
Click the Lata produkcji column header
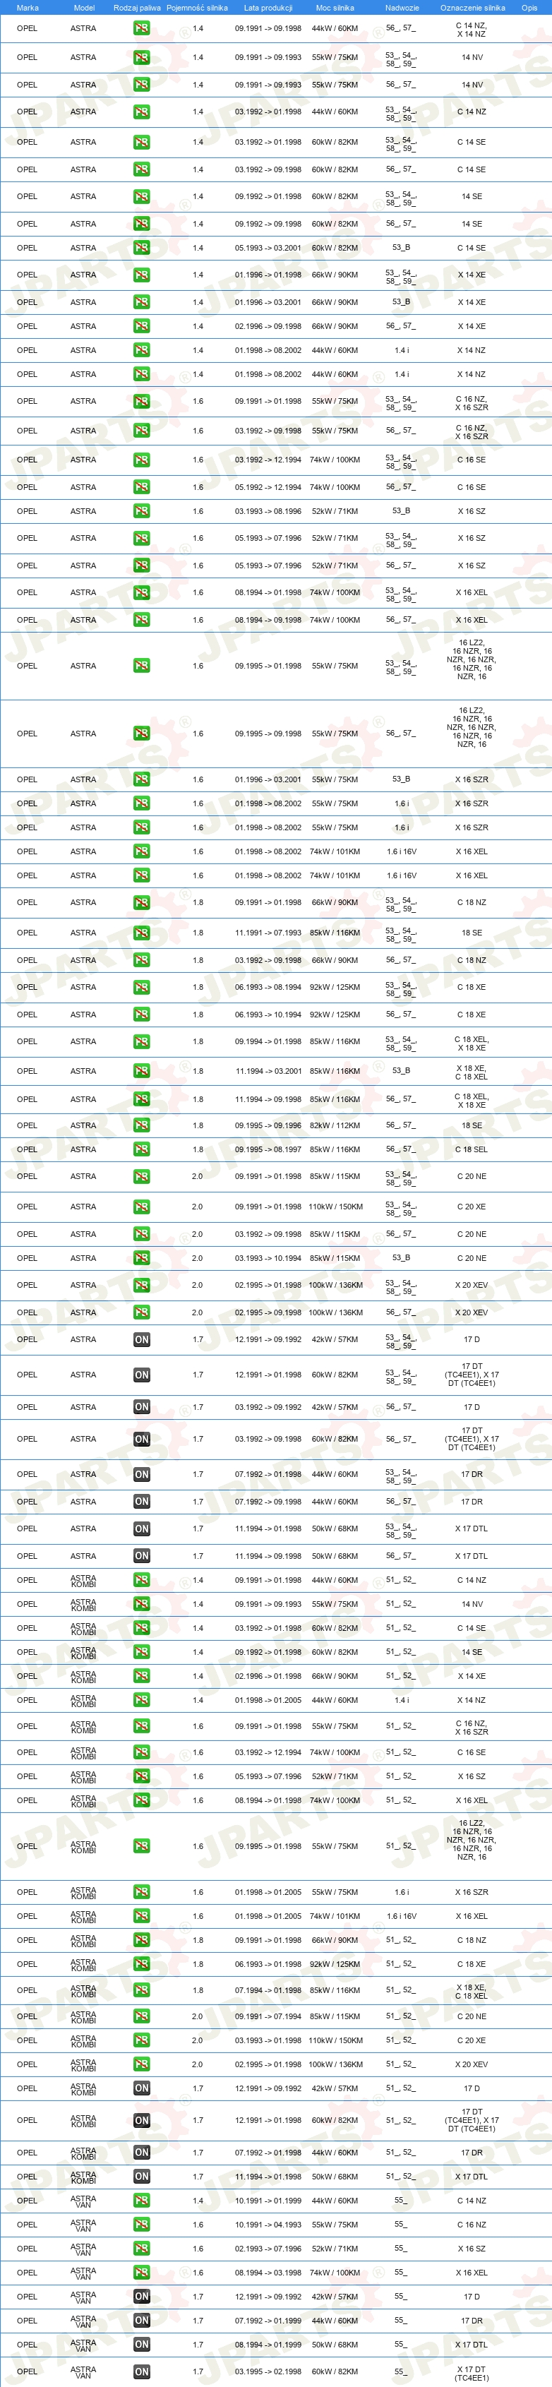268,7
